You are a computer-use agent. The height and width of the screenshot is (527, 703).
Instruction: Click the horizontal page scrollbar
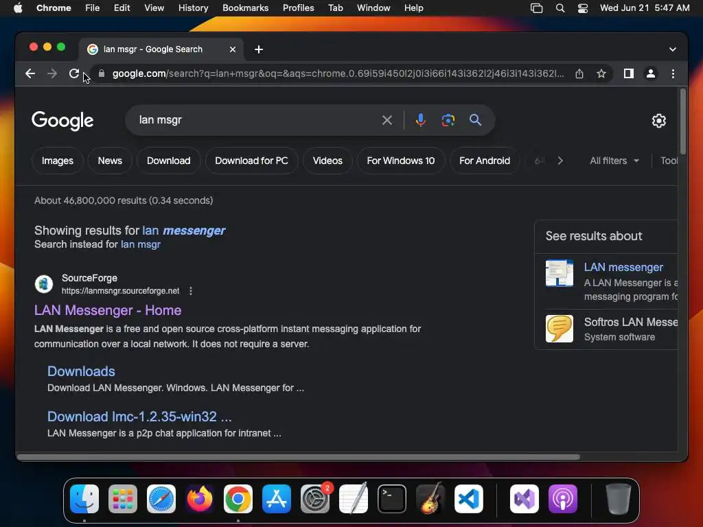[298, 457]
